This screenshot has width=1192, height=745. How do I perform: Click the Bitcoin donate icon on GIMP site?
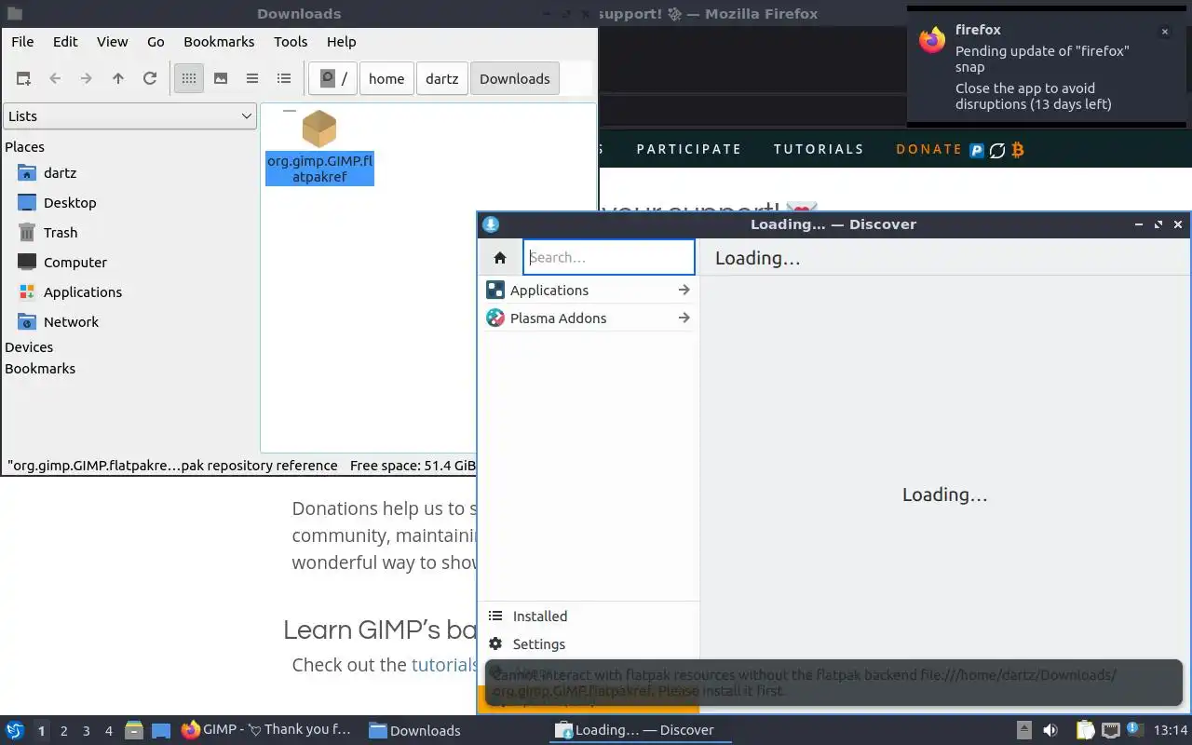[1018, 150]
